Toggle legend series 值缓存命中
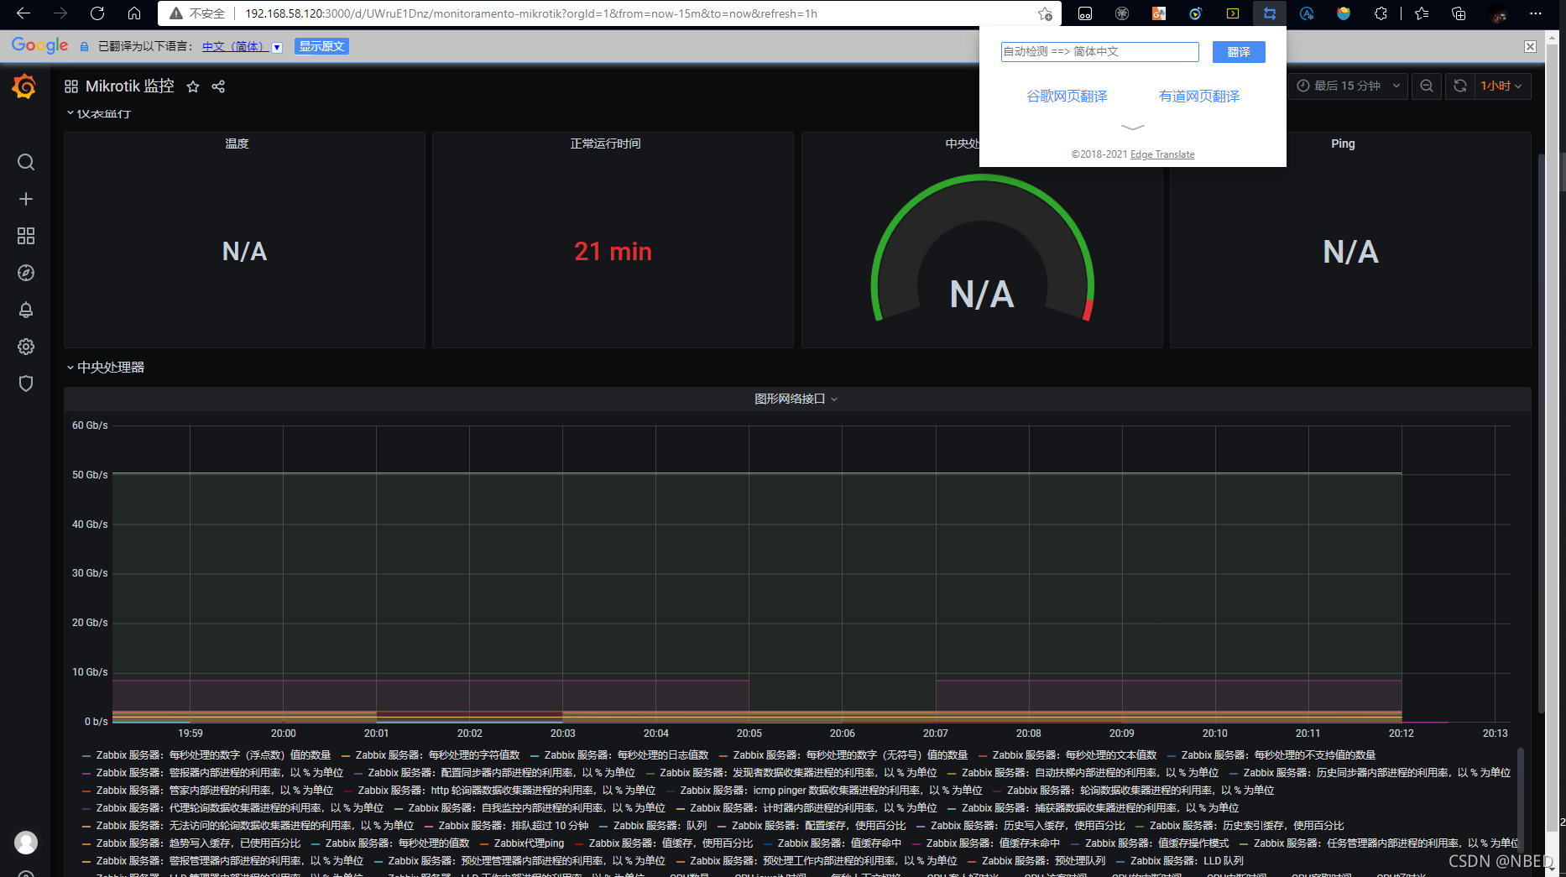The width and height of the screenshot is (1566, 877). (x=833, y=843)
